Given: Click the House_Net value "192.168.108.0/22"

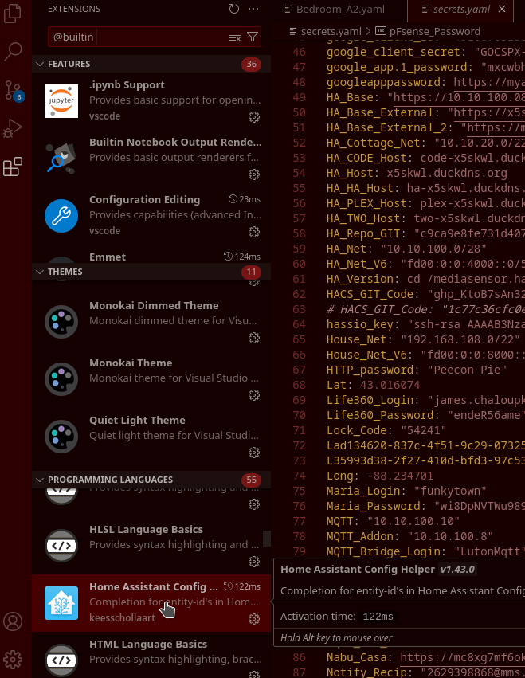Looking at the screenshot, I should pyautogui.click(x=460, y=339).
